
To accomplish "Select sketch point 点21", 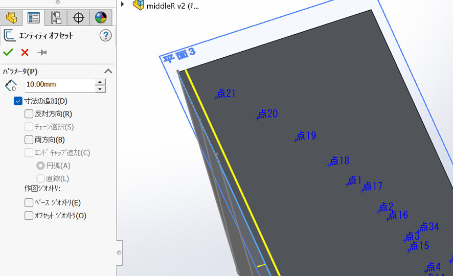I will 225,94.
